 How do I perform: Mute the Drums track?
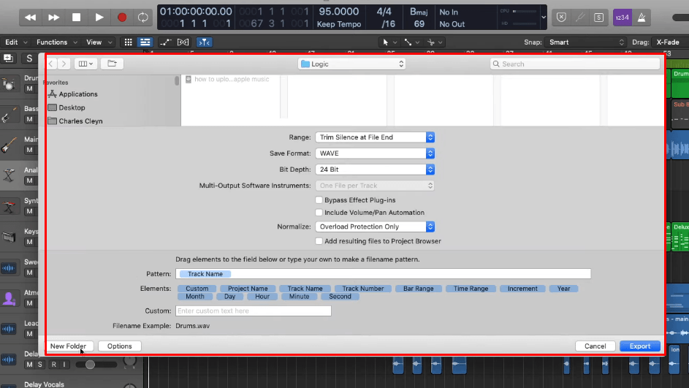tap(29, 88)
